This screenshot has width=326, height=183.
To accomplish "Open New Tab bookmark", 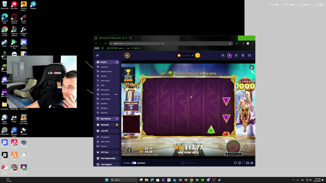I will (135, 48).
